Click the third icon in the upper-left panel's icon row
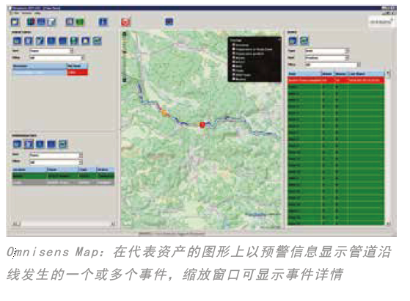Image resolution: width=410 pixels, height=301 pixels. tap(40, 41)
